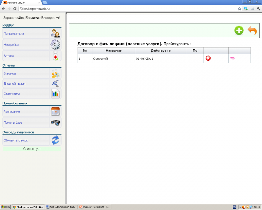Viewport: 262px width, 210px height.
Task: Delete the Основной price list with red X
Action: point(208,58)
